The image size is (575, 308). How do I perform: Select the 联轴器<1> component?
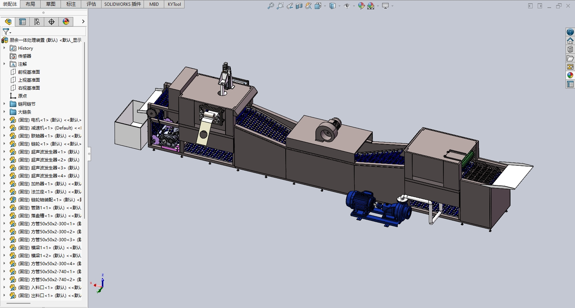pos(49,136)
